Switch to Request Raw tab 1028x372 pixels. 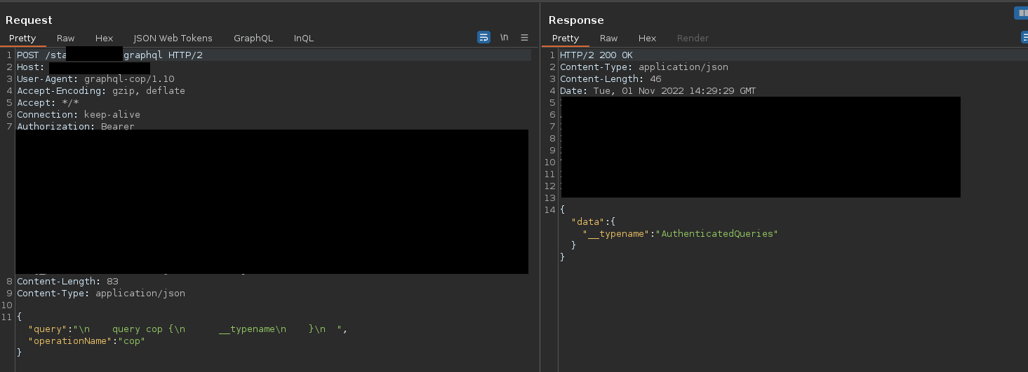[x=66, y=39]
